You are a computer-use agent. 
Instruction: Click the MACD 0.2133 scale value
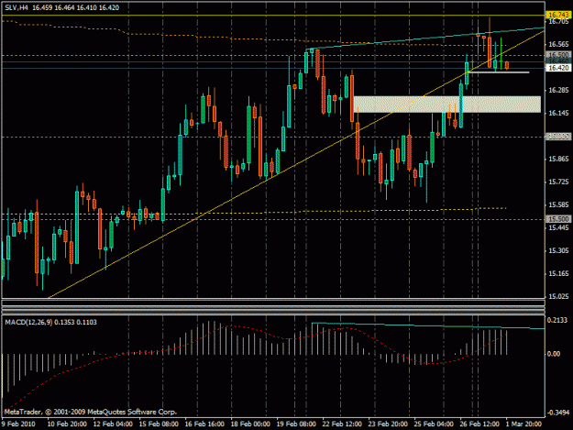point(557,320)
